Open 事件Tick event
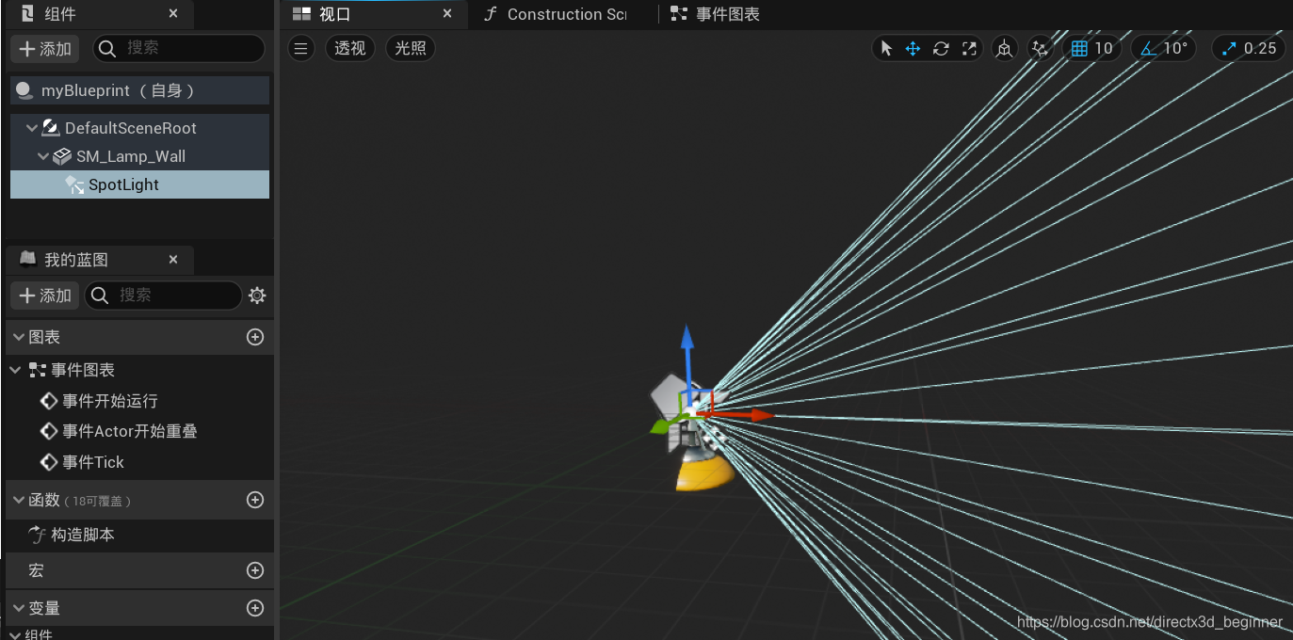Viewport: 1293px width, 640px height. click(x=93, y=462)
